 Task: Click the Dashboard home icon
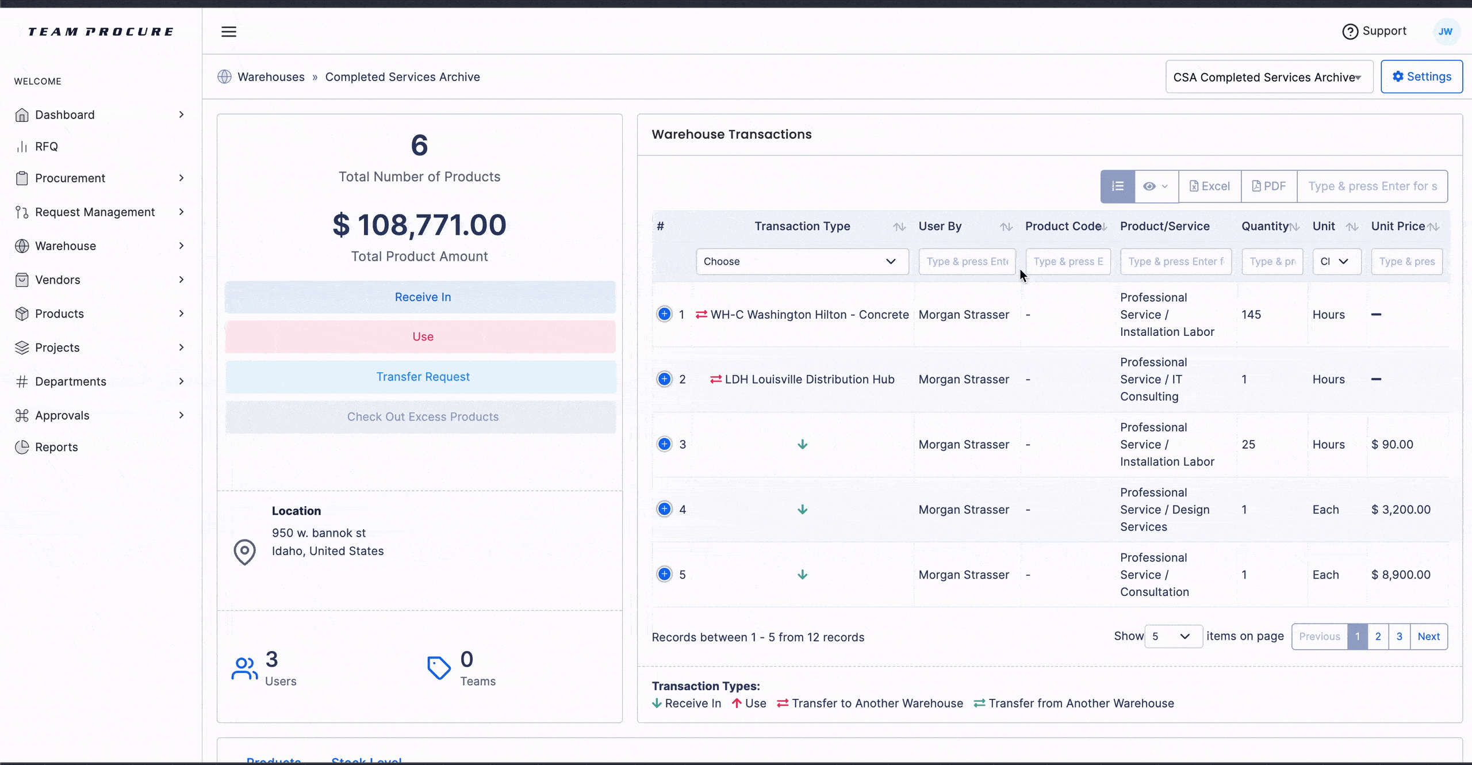coord(22,115)
